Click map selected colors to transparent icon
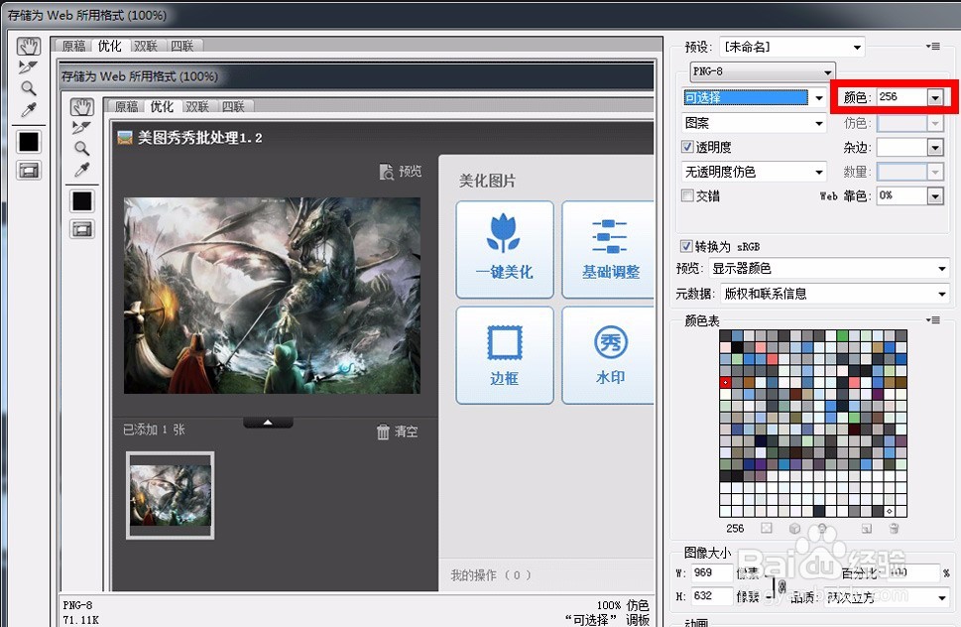Screen dimensions: 961x627 tap(766, 529)
